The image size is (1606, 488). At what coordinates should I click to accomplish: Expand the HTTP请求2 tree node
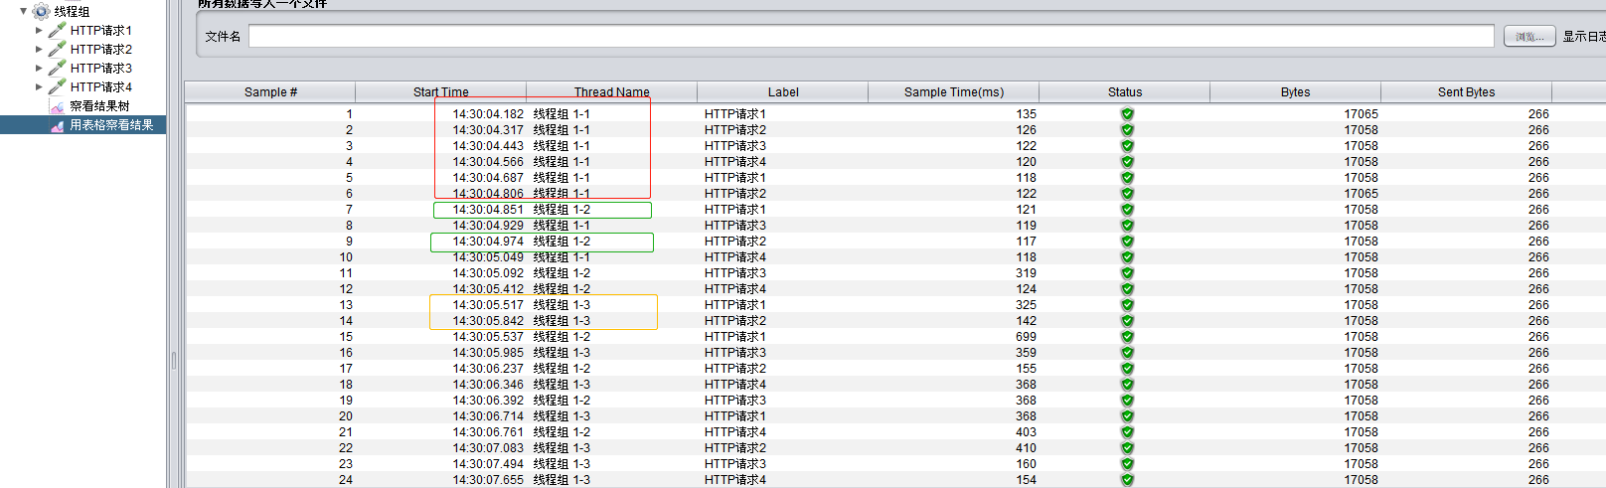click(x=39, y=50)
